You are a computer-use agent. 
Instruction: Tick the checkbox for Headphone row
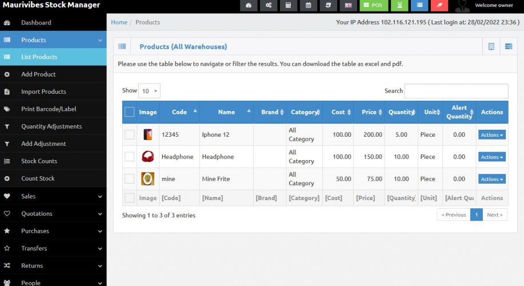129,157
